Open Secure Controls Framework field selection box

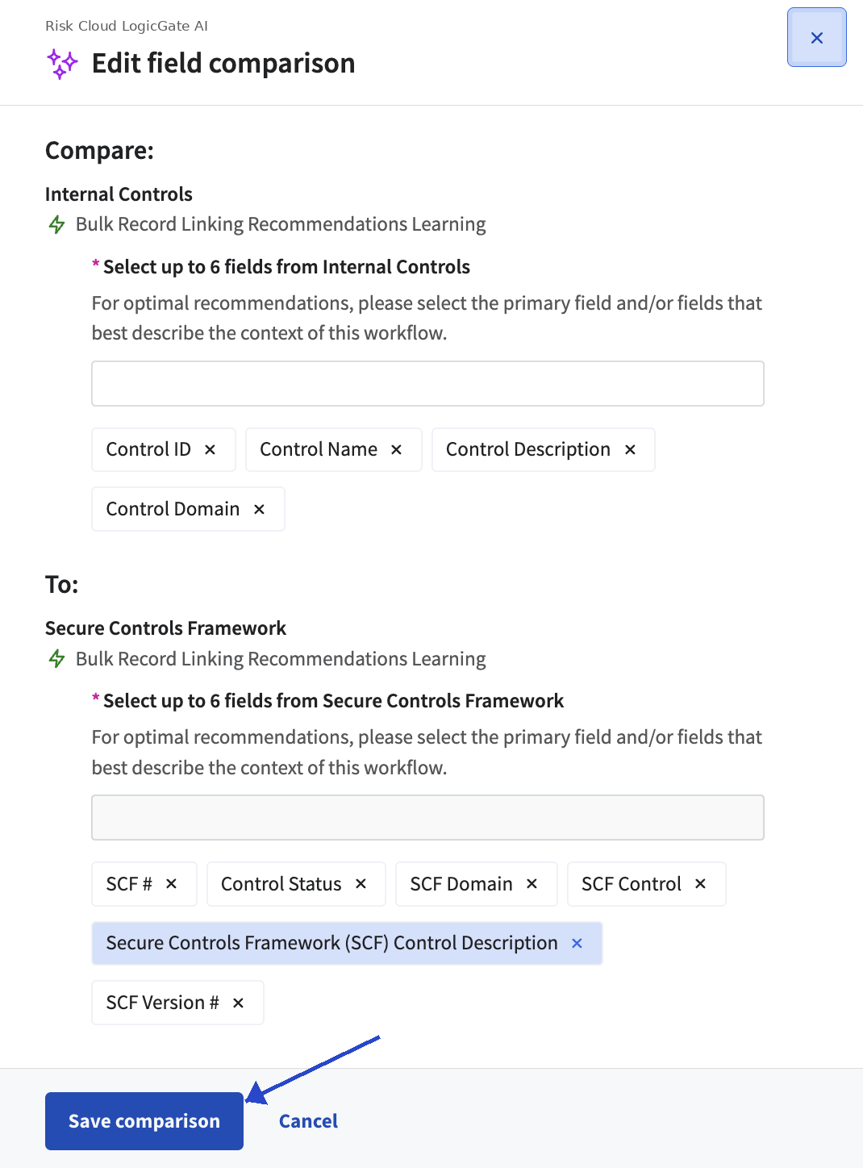click(x=427, y=817)
